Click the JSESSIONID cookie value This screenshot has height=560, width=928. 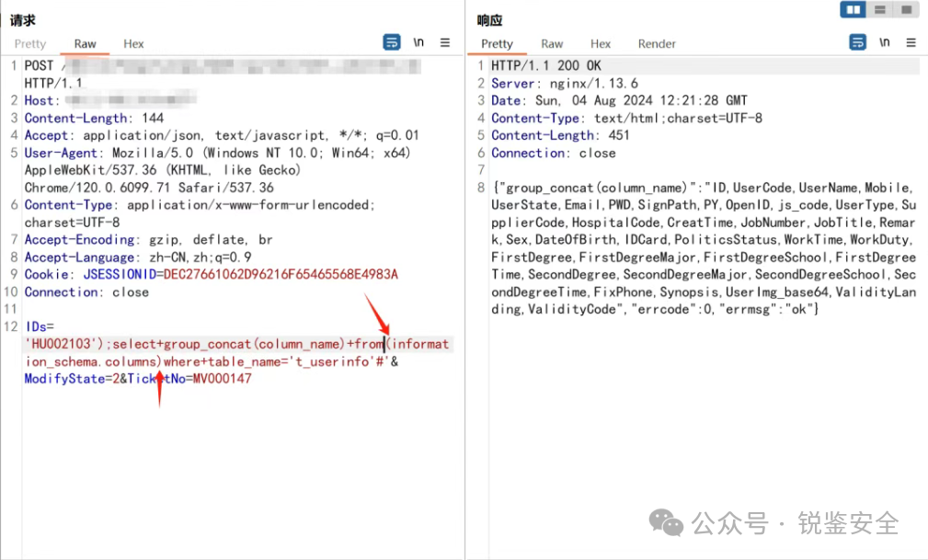coord(281,275)
